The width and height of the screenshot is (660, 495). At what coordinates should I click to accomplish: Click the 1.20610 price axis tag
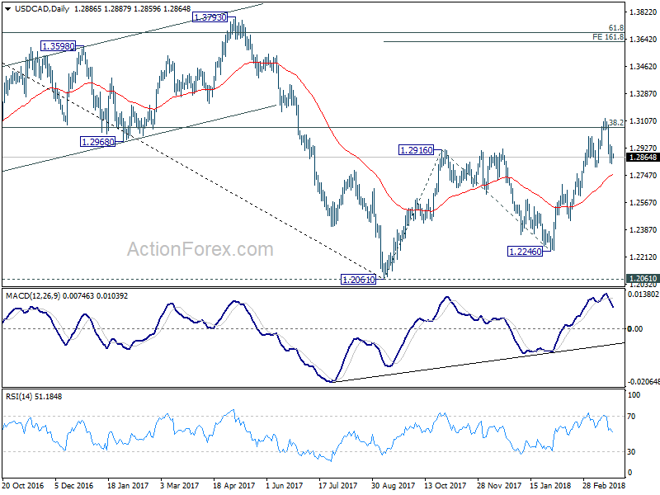click(643, 279)
